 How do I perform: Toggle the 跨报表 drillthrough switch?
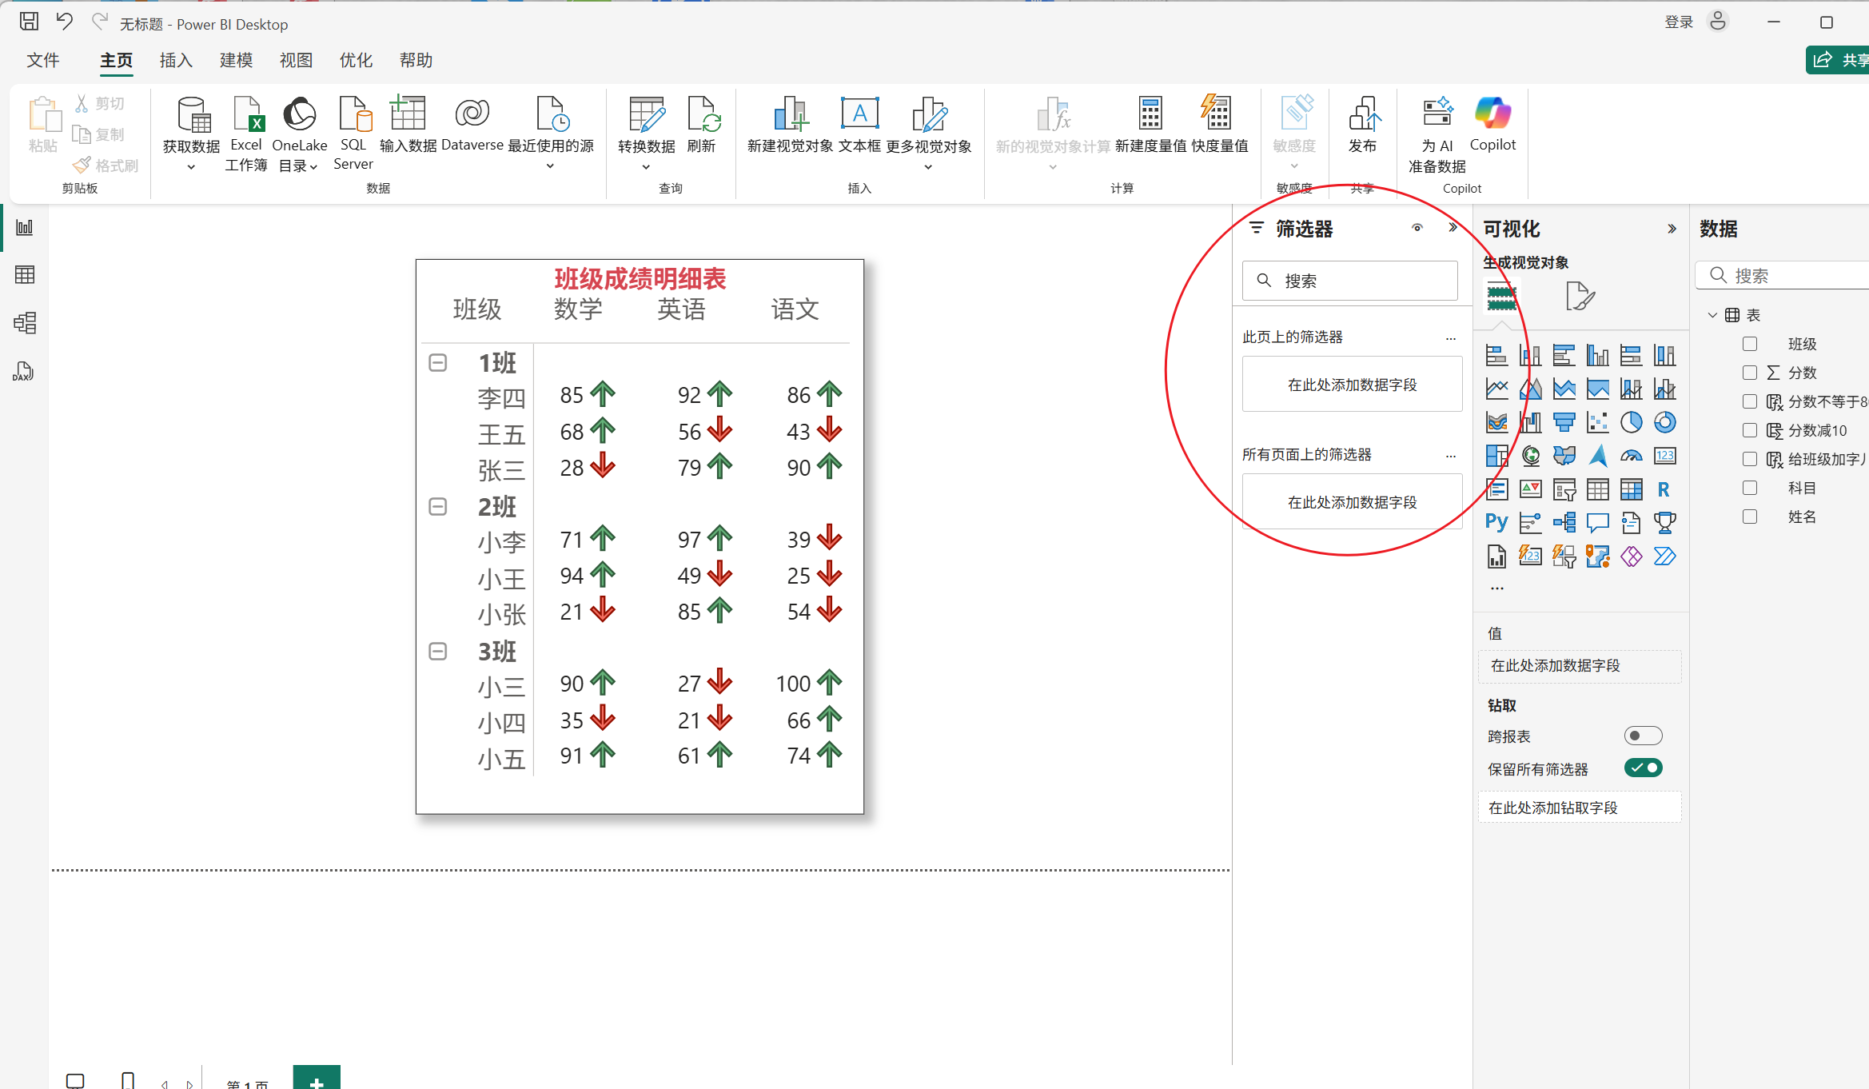(x=1643, y=736)
